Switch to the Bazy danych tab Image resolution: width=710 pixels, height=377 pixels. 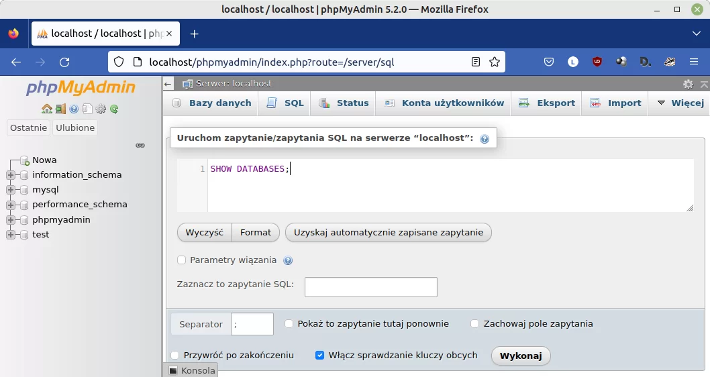[x=212, y=103]
